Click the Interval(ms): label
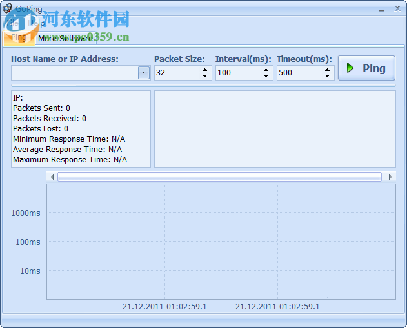Viewport: 407px width, 328px height. click(243, 59)
